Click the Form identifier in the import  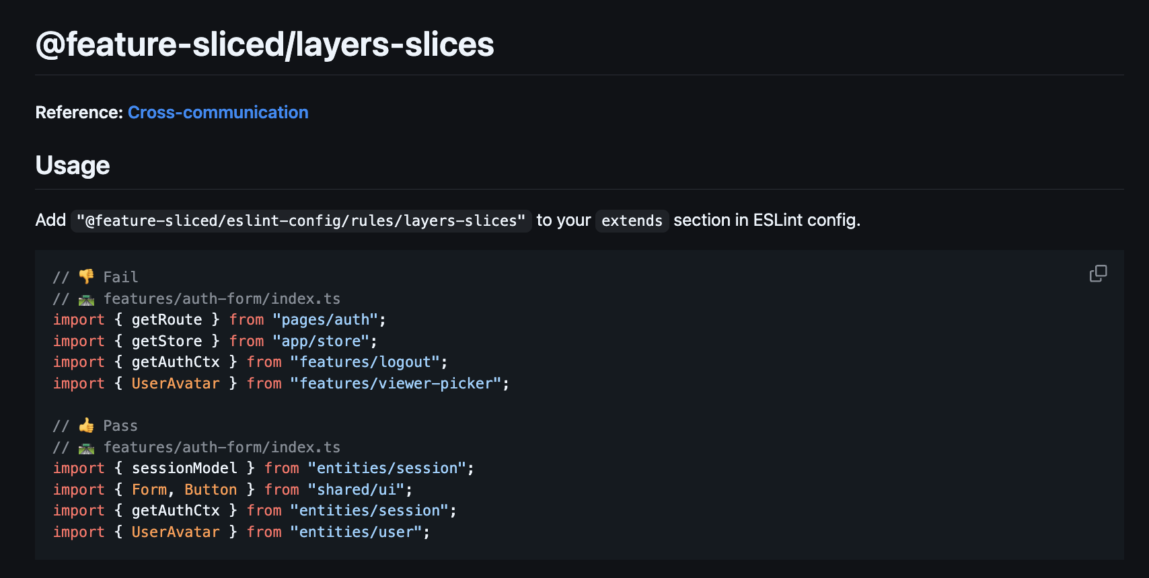[x=149, y=490]
